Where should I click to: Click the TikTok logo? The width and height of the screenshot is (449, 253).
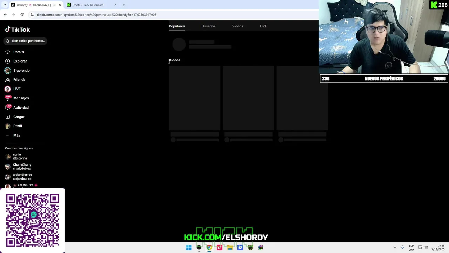point(17,30)
